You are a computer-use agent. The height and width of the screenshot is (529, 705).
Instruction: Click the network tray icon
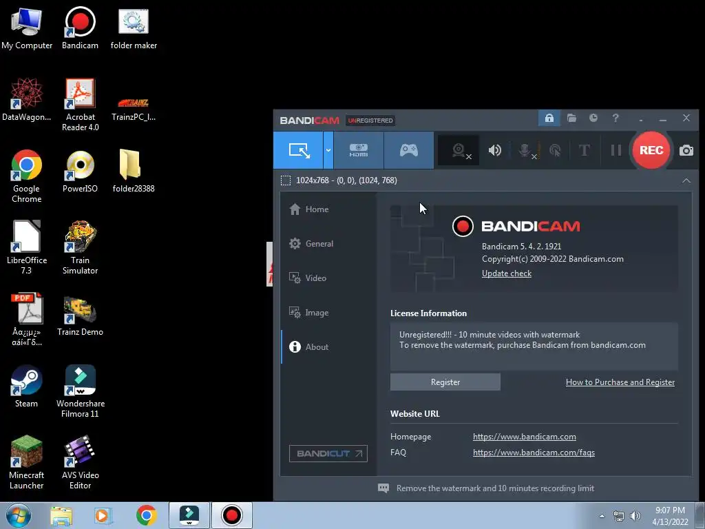(619, 516)
